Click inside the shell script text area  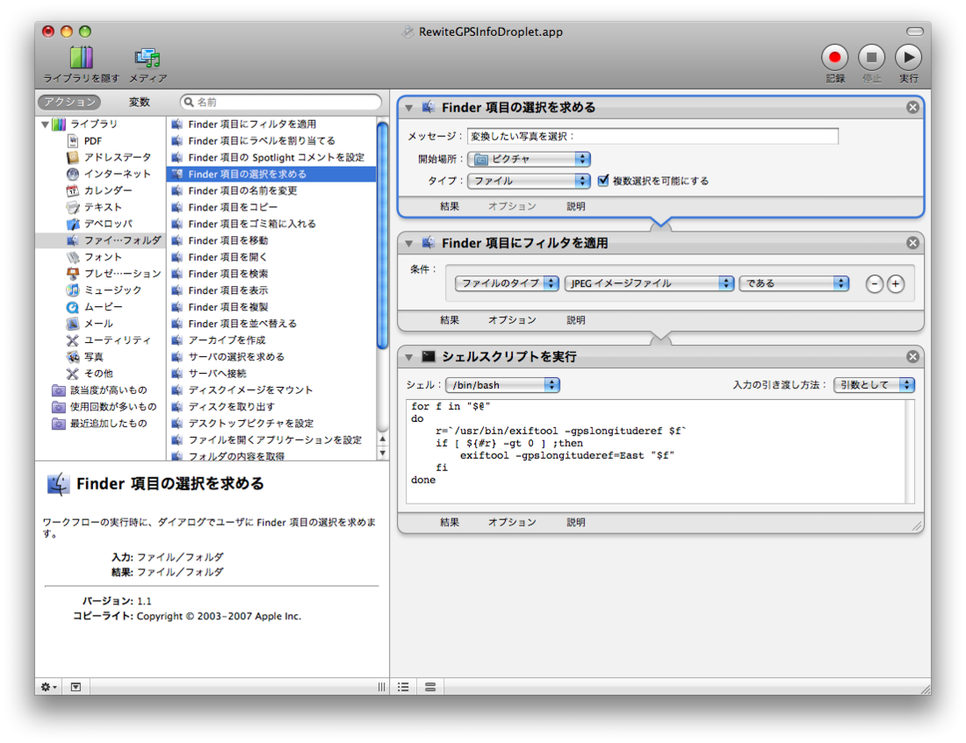point(656,451)
